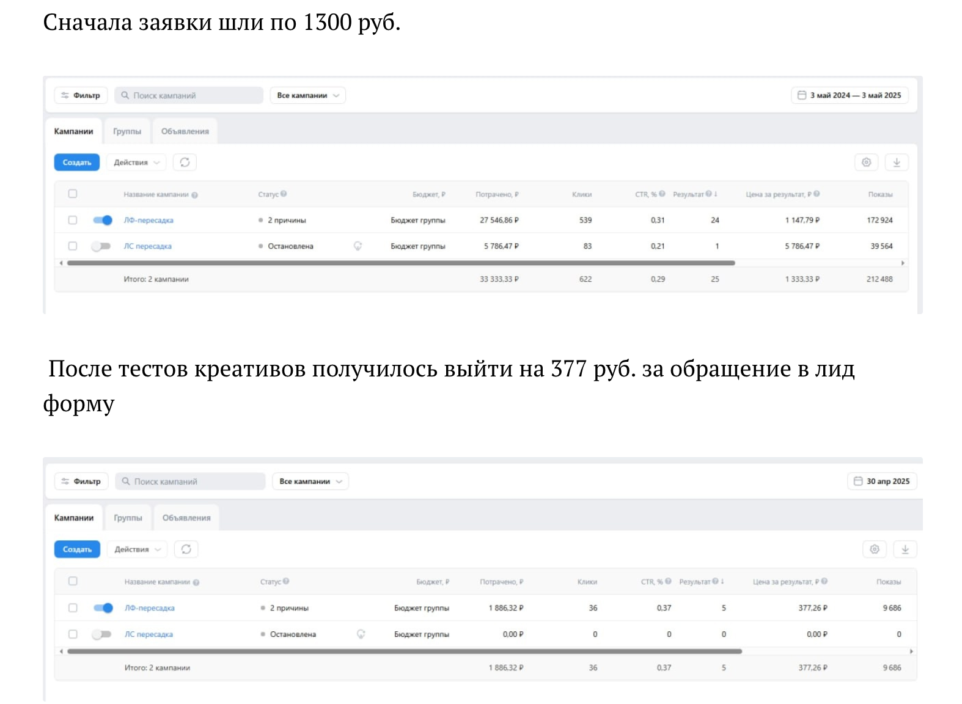Click download icon in the 3 май 2024 dashboard
Image resolution: width=962 pixels, height=704 pixels.
tap(897, 163)
